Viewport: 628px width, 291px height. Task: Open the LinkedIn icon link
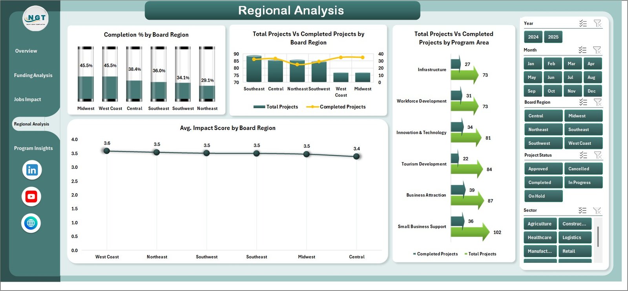pos(32,170)
